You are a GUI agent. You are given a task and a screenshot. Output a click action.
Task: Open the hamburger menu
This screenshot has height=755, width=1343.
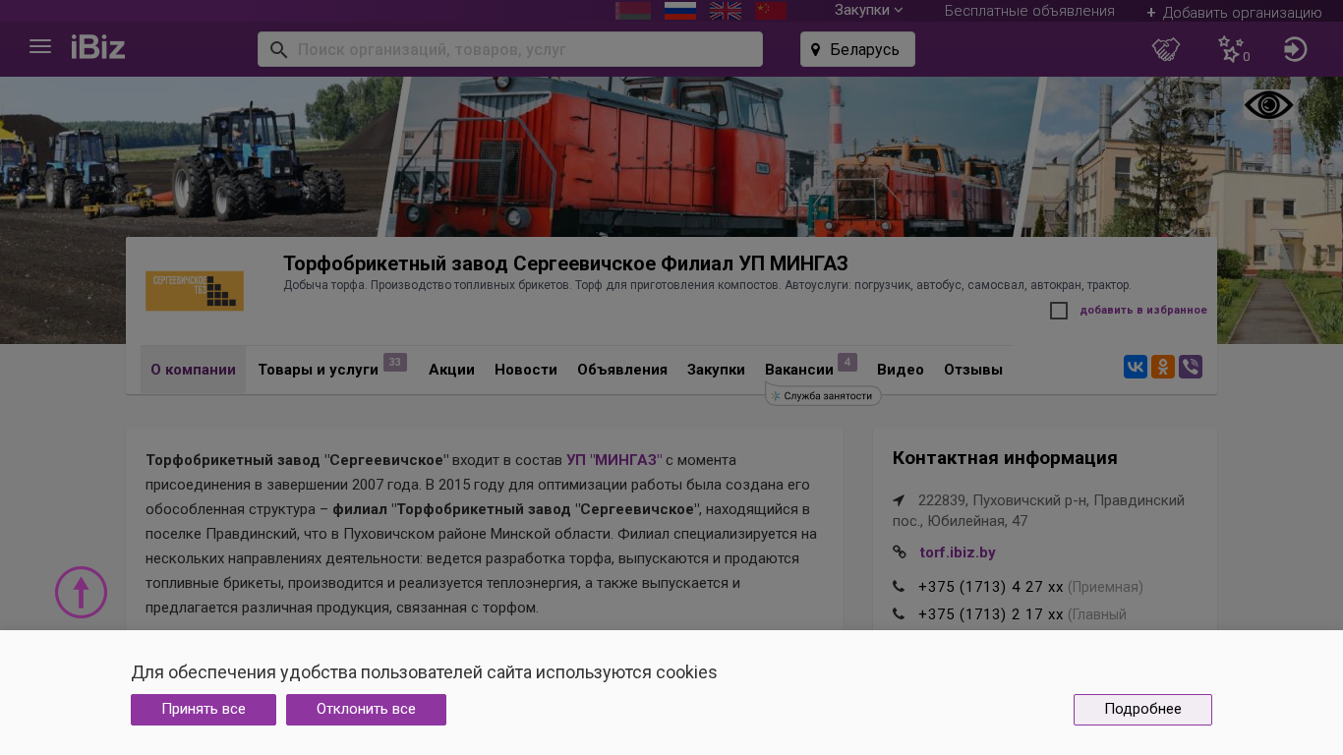coord(40,47)
